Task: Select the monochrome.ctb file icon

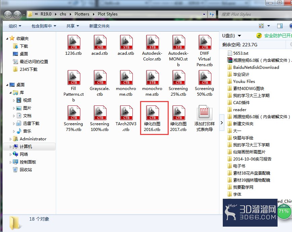Action: click(x=126, y=78)
